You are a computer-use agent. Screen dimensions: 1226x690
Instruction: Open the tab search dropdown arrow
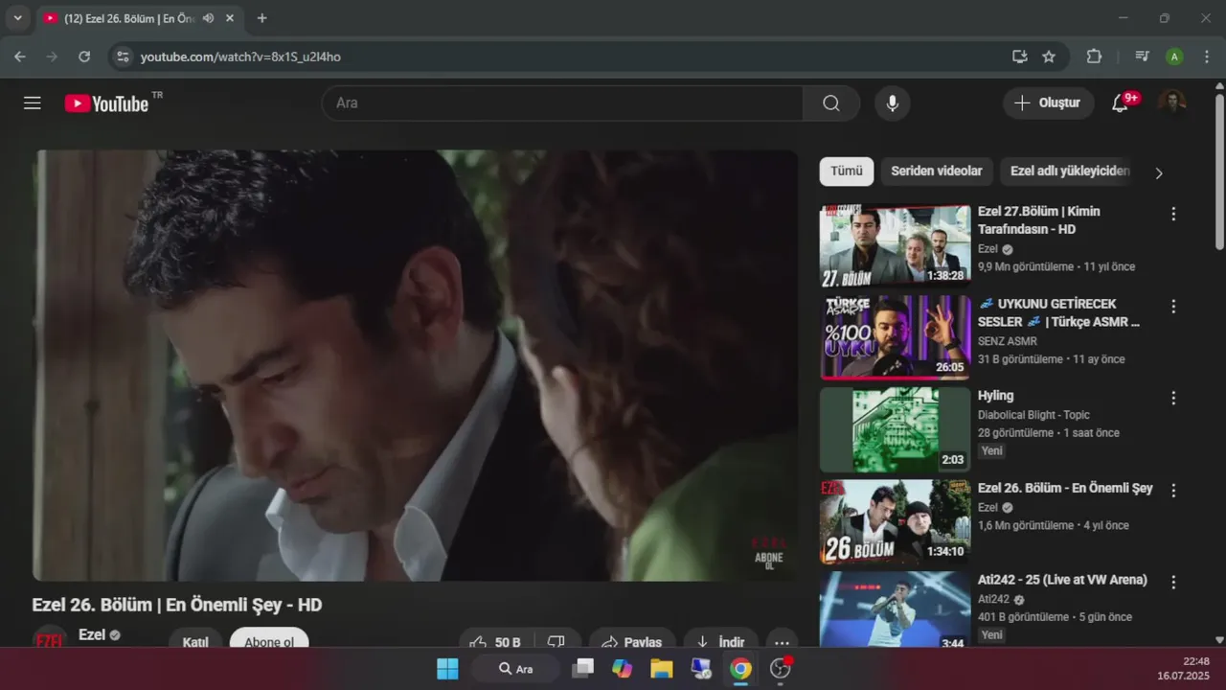click(17, 18)
